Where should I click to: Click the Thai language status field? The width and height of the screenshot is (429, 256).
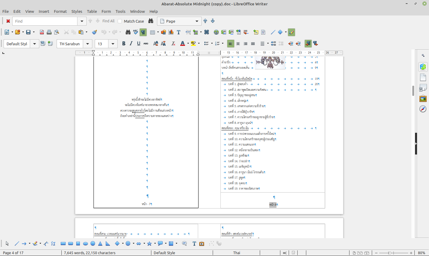[237, 253]
